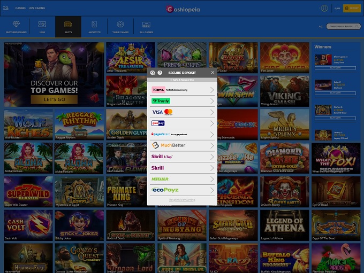Open the Responsible Gaming link
The height and width of the screenshot is (273, 364).
pyautogui.click(x=182, y=199)
